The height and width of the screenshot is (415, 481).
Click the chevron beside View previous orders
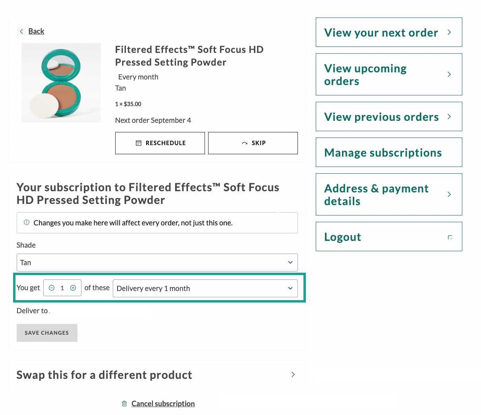[449, 117]
